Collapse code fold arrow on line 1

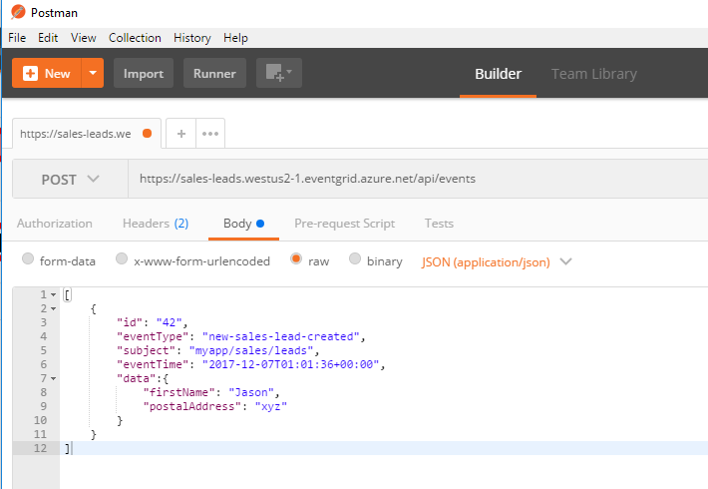(53, 294)
